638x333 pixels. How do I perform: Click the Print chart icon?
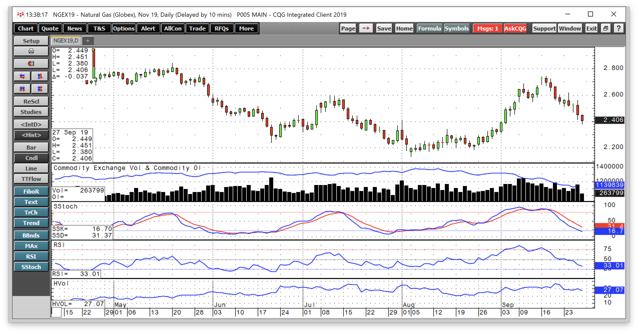(x=31, y=51)
